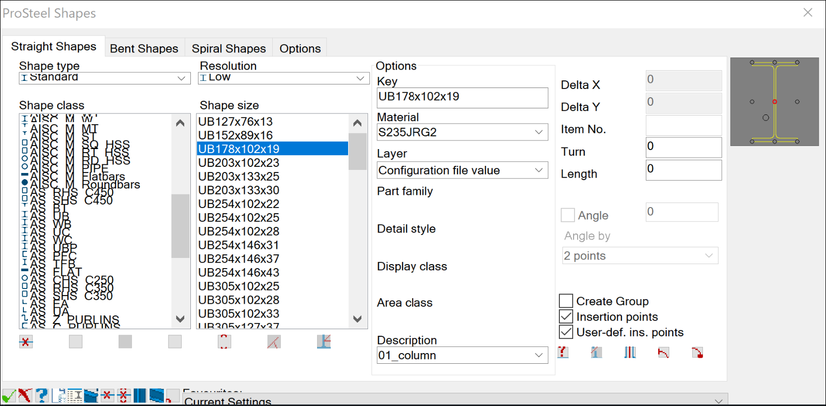Click the red question mark icon under checkboxes

[563, 352]
